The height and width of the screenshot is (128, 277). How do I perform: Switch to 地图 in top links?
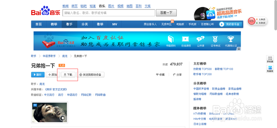[129, 6]
